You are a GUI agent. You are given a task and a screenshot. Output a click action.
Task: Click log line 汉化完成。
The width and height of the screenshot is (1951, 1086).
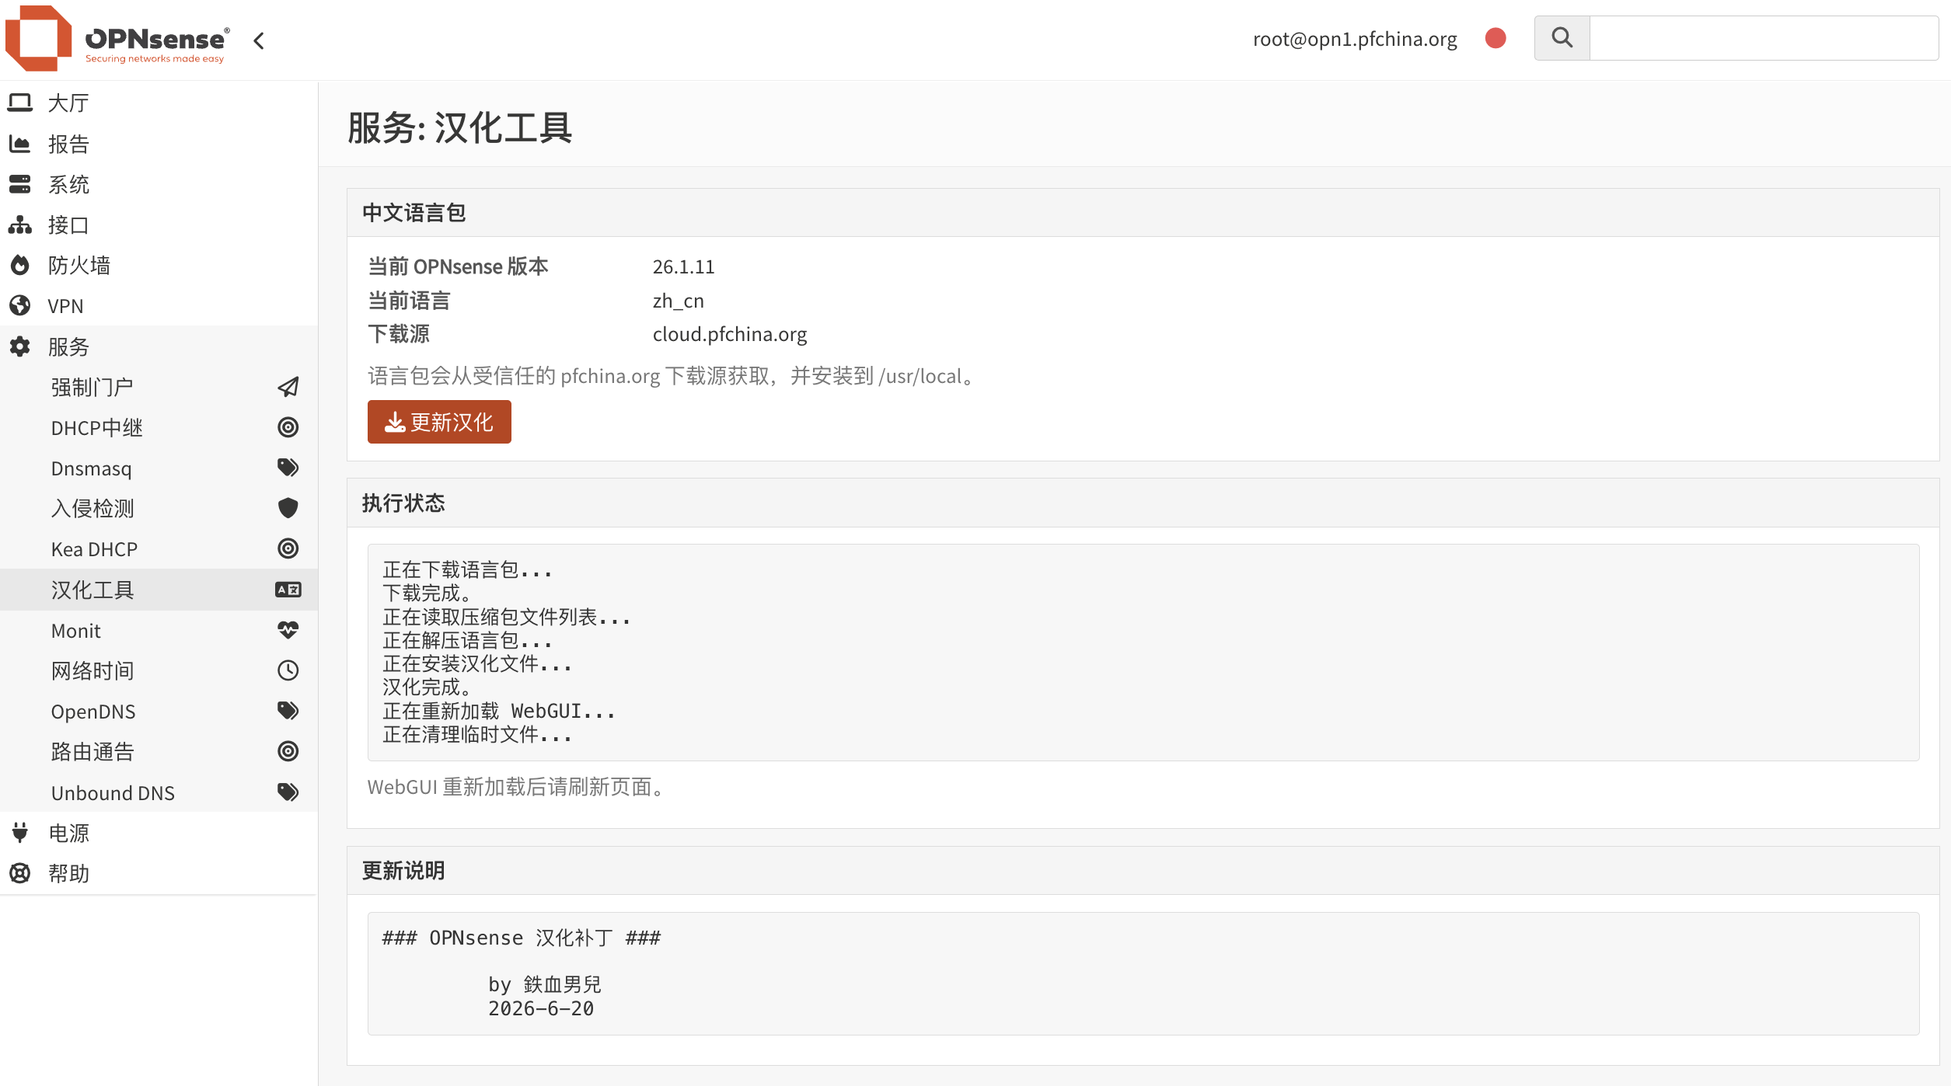click(427, 687)
